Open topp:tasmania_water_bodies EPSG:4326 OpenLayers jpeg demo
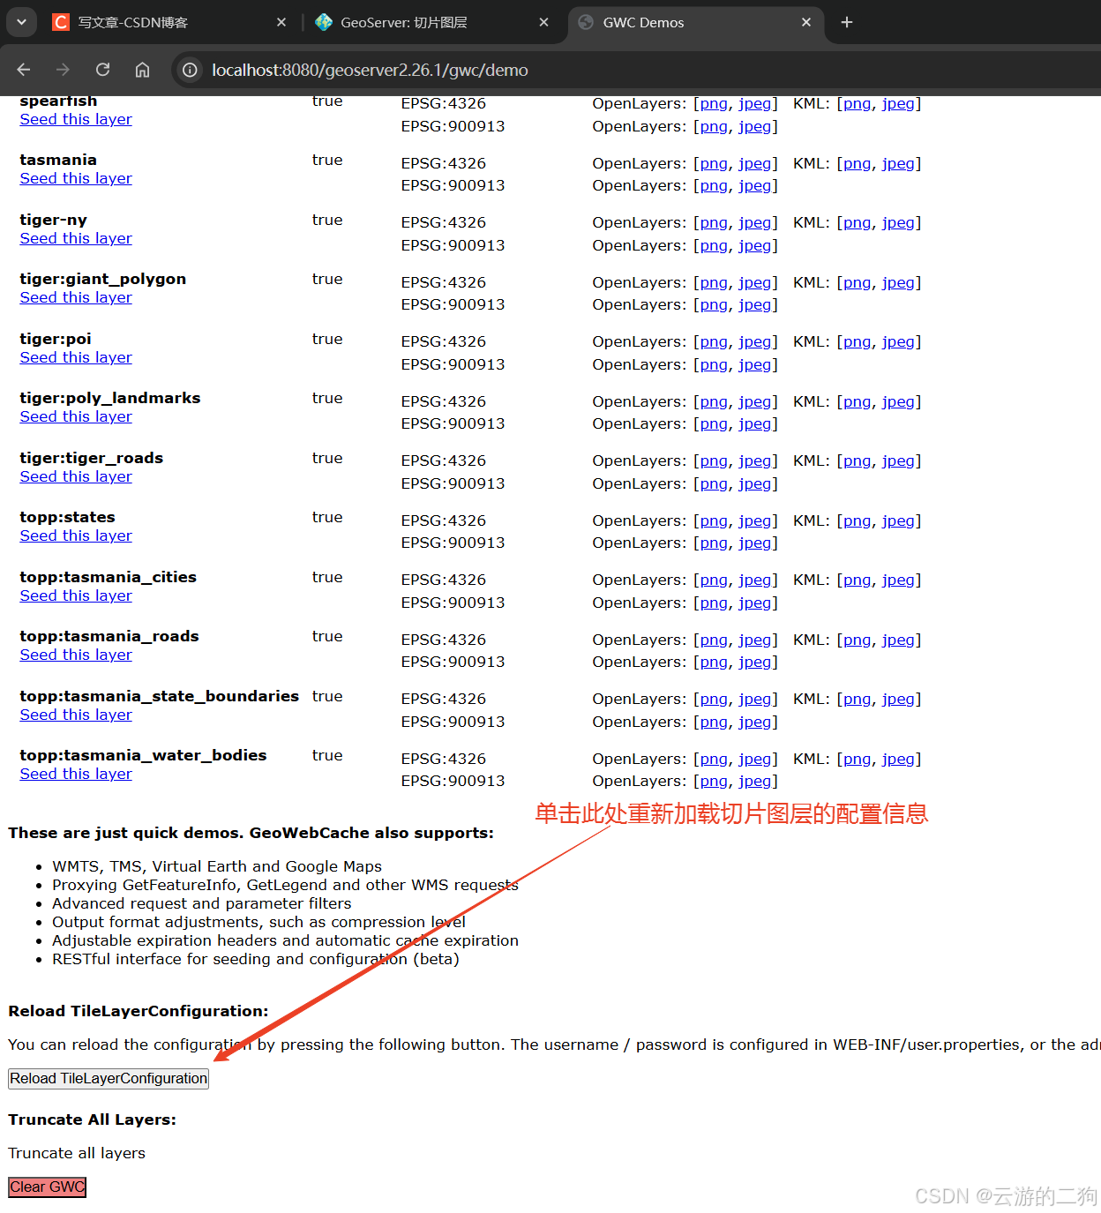The width and height of the screenshot is (1101, 1213). 755,759
